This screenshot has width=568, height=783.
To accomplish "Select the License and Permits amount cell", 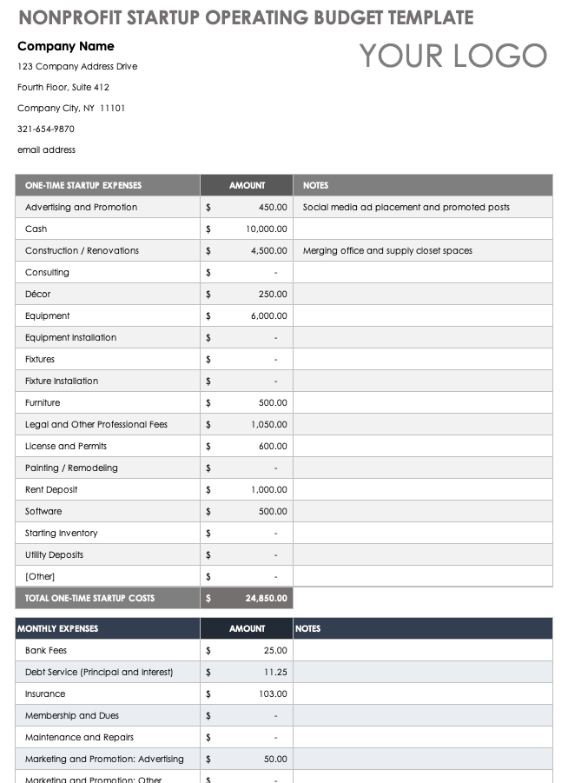I will (x=247, y=446).
